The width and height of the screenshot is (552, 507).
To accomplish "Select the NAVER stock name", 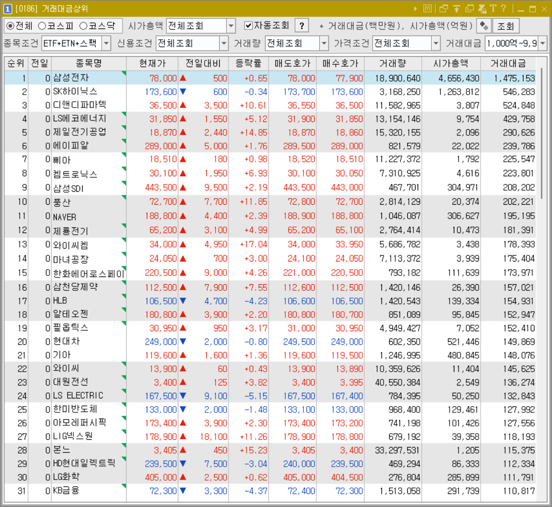I will [x=65, y=217].
